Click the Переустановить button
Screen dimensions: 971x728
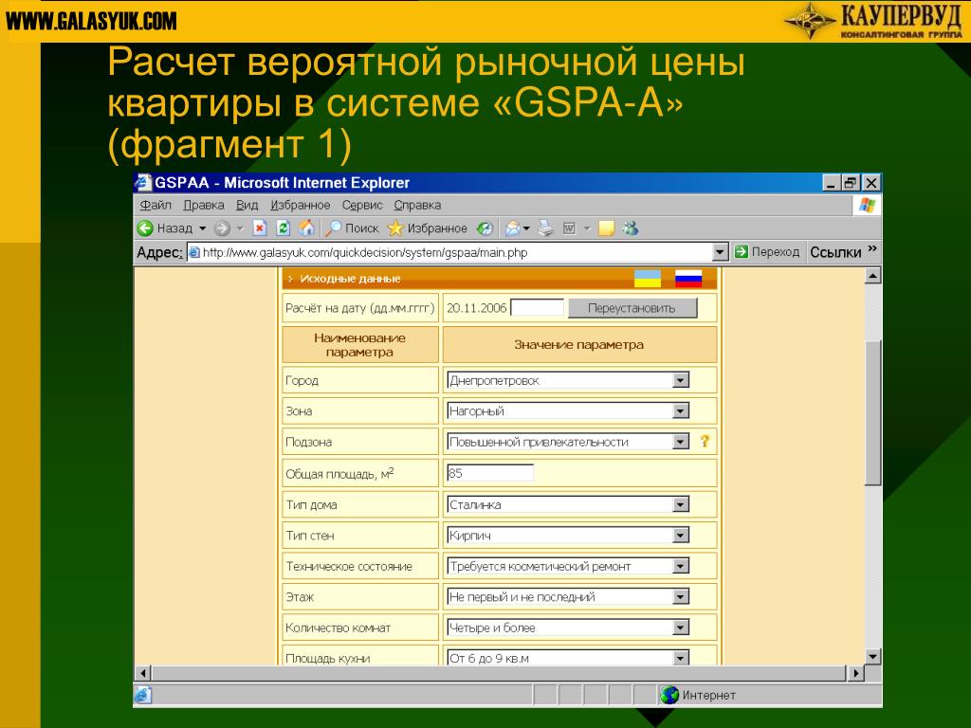pos(632,308)
